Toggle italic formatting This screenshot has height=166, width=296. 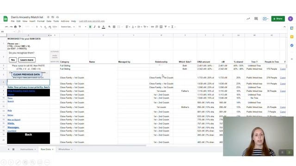coord(94,27)
